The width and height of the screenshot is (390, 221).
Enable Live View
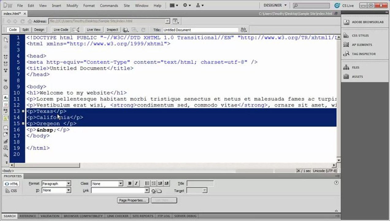[94, 30]
